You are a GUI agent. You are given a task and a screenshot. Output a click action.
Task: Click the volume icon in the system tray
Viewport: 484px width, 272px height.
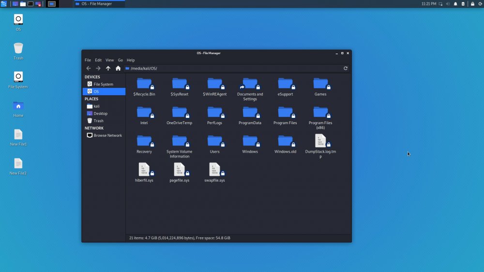point(448,4)
